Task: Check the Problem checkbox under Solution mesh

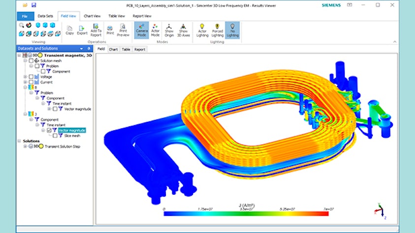Action: 37,66
